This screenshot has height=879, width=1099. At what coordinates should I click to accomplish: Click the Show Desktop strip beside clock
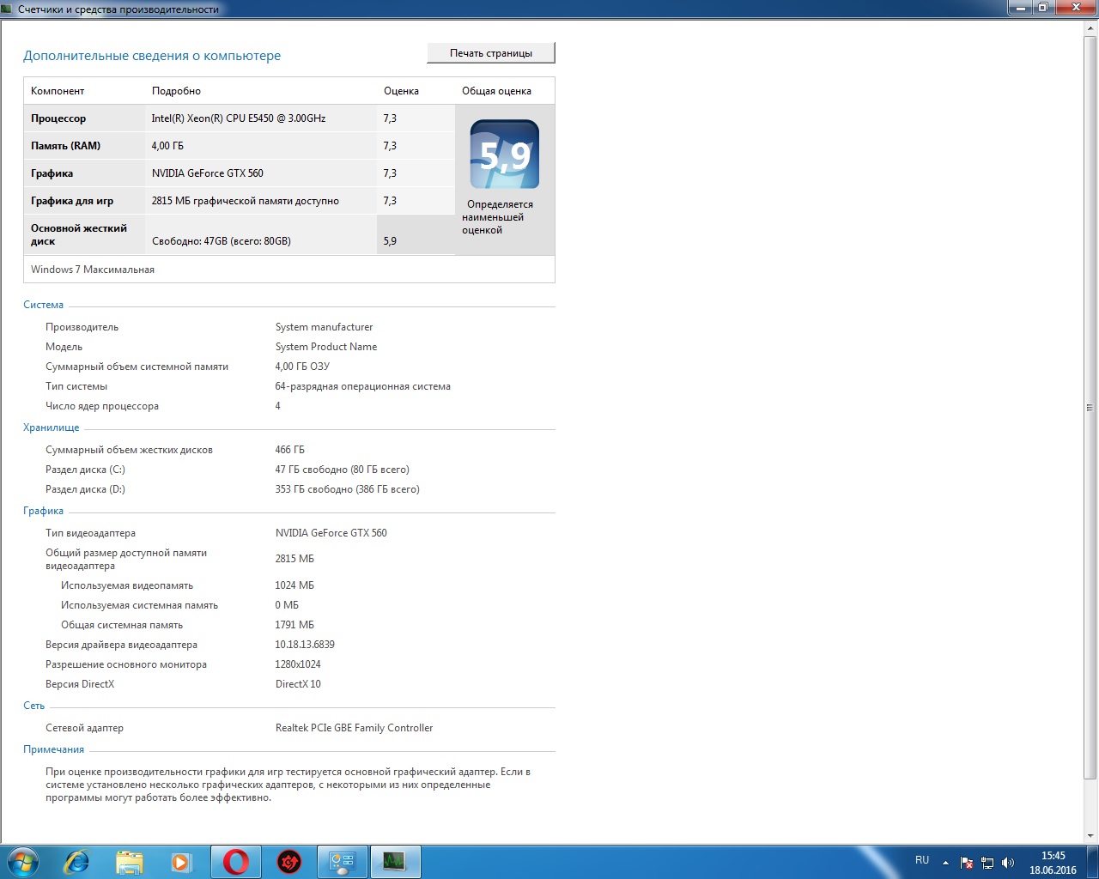1093,862
